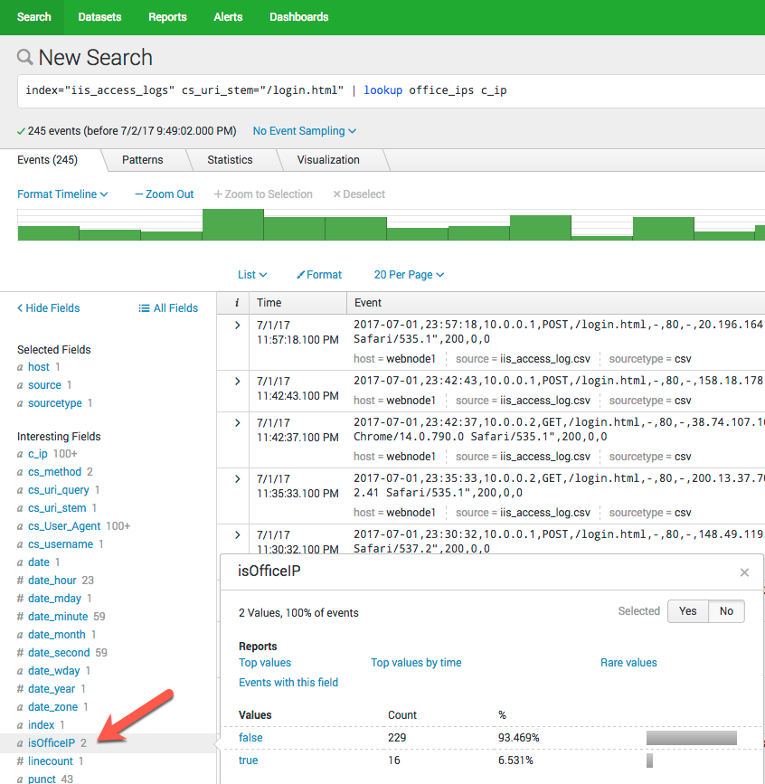Expand the 11:57:18 PM event row
Viewport: 765px width, 784px height.
(237, 326)
